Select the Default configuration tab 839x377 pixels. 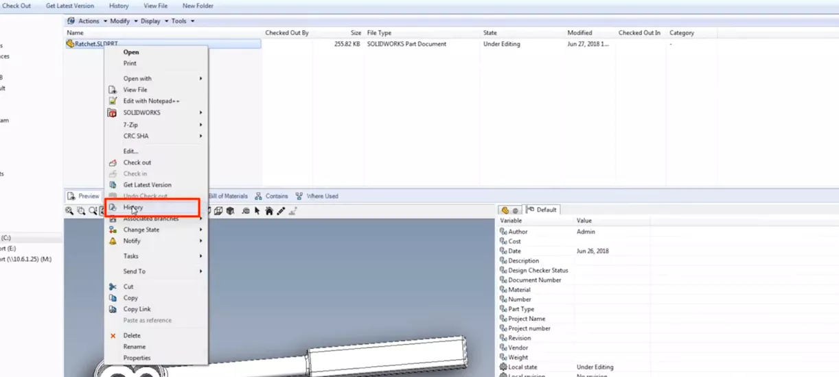click(542, 210)
